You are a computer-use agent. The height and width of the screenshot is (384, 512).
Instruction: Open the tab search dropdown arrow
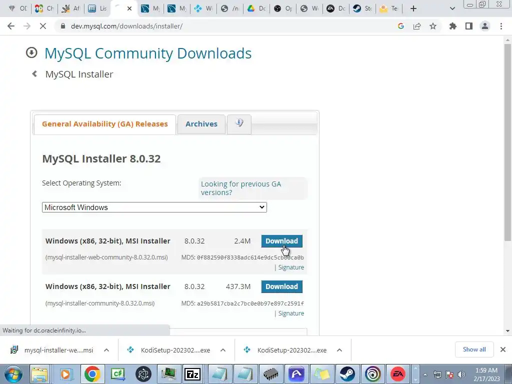[x=452, y=8]
